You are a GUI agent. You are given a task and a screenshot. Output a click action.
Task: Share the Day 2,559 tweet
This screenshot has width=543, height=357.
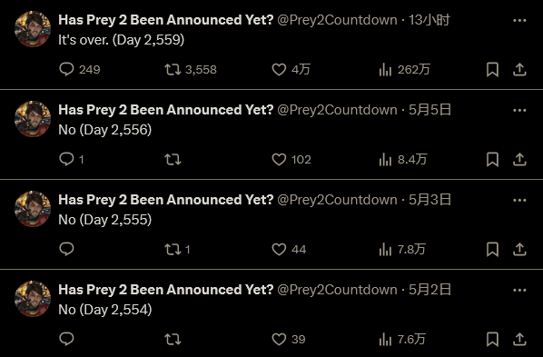(519, 69)
